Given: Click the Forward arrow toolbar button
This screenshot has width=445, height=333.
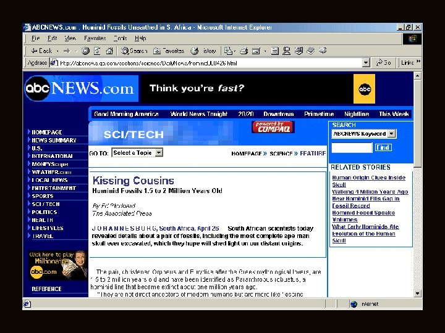Looking at the screenshot, I should 67,51.
